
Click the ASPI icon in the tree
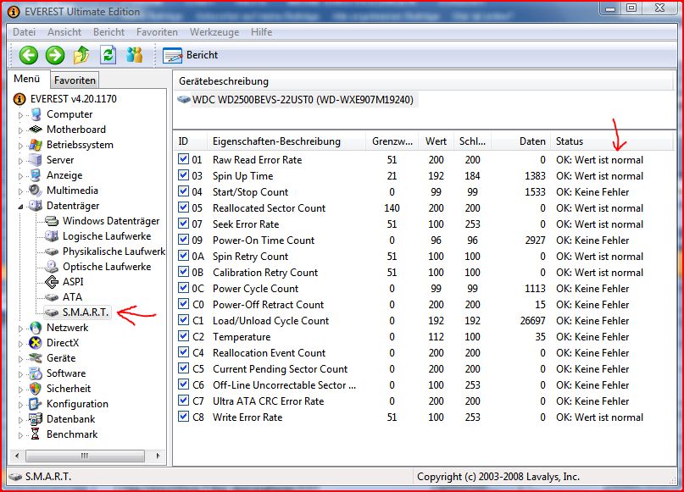(52, 282)
